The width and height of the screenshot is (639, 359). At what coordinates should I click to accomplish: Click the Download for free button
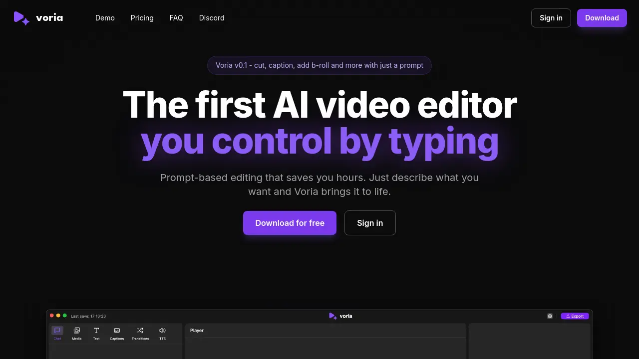290,223
